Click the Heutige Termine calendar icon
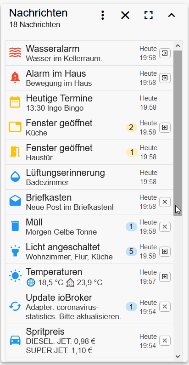The width and height of the screenshot is (189, 365). 15,102
